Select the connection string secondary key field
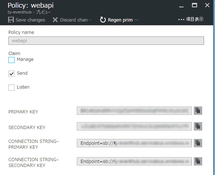215x175 pixels. [x=134, y=161]
